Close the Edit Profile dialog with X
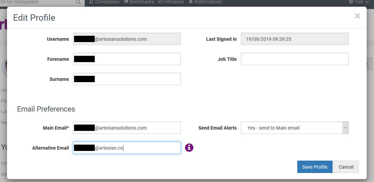 (x=357, y=16)
